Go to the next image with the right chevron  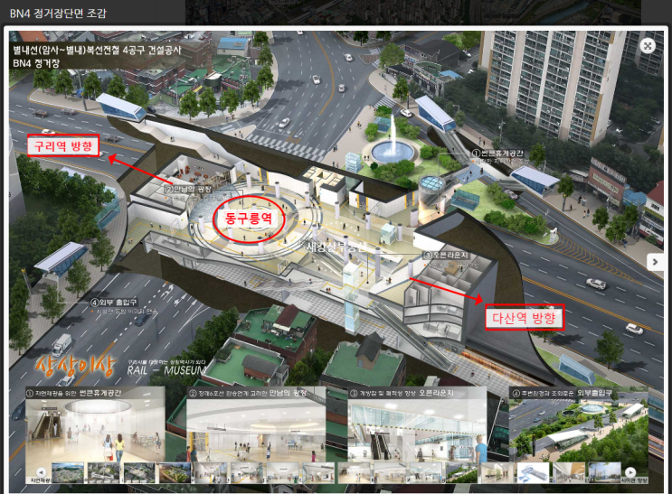point(655,262)
